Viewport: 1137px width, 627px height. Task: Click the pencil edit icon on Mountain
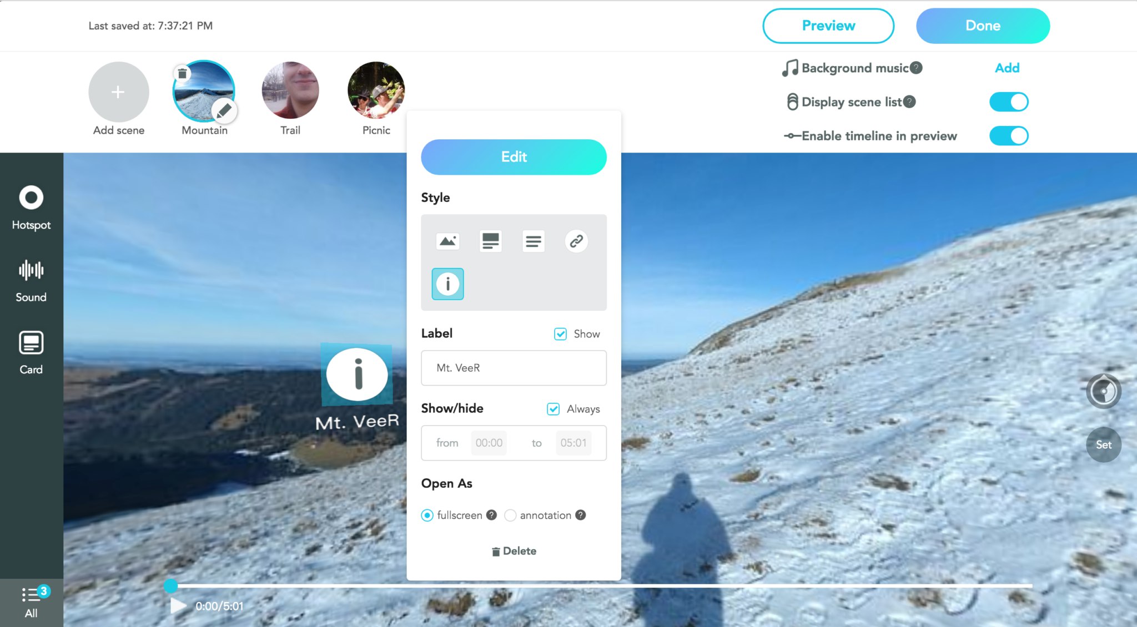[224, 111]
